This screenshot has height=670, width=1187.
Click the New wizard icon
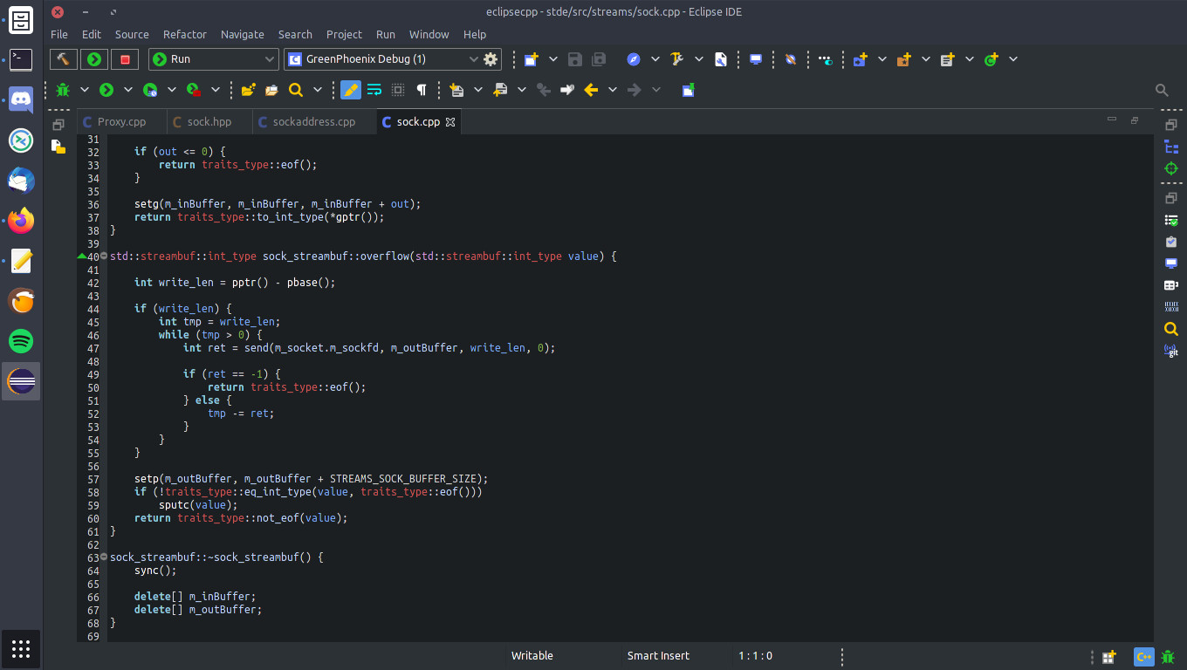(531, 59)
